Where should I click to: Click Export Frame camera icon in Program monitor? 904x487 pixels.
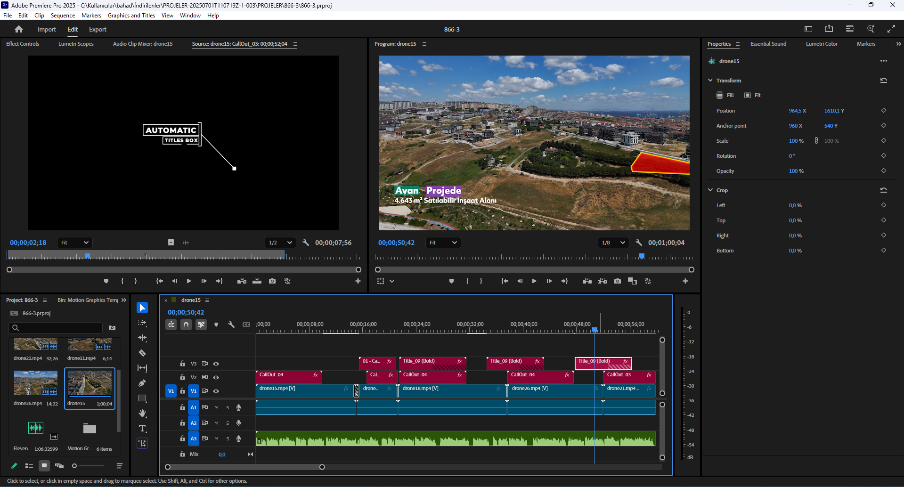tap(617, 281)
